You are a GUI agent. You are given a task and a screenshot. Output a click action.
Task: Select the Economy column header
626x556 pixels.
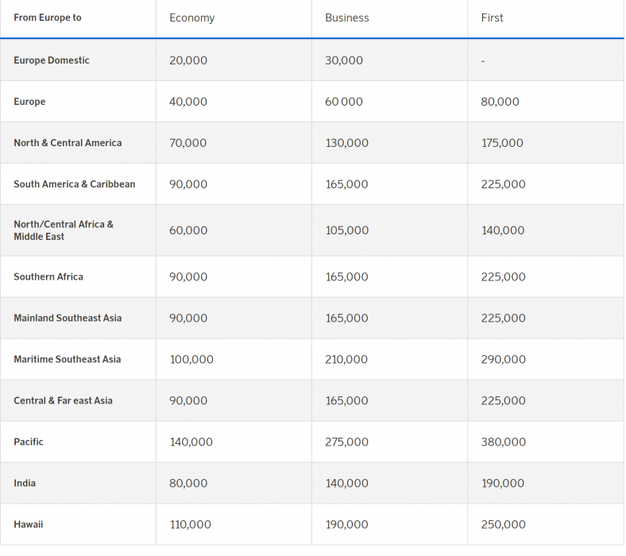tap(191, 17)
